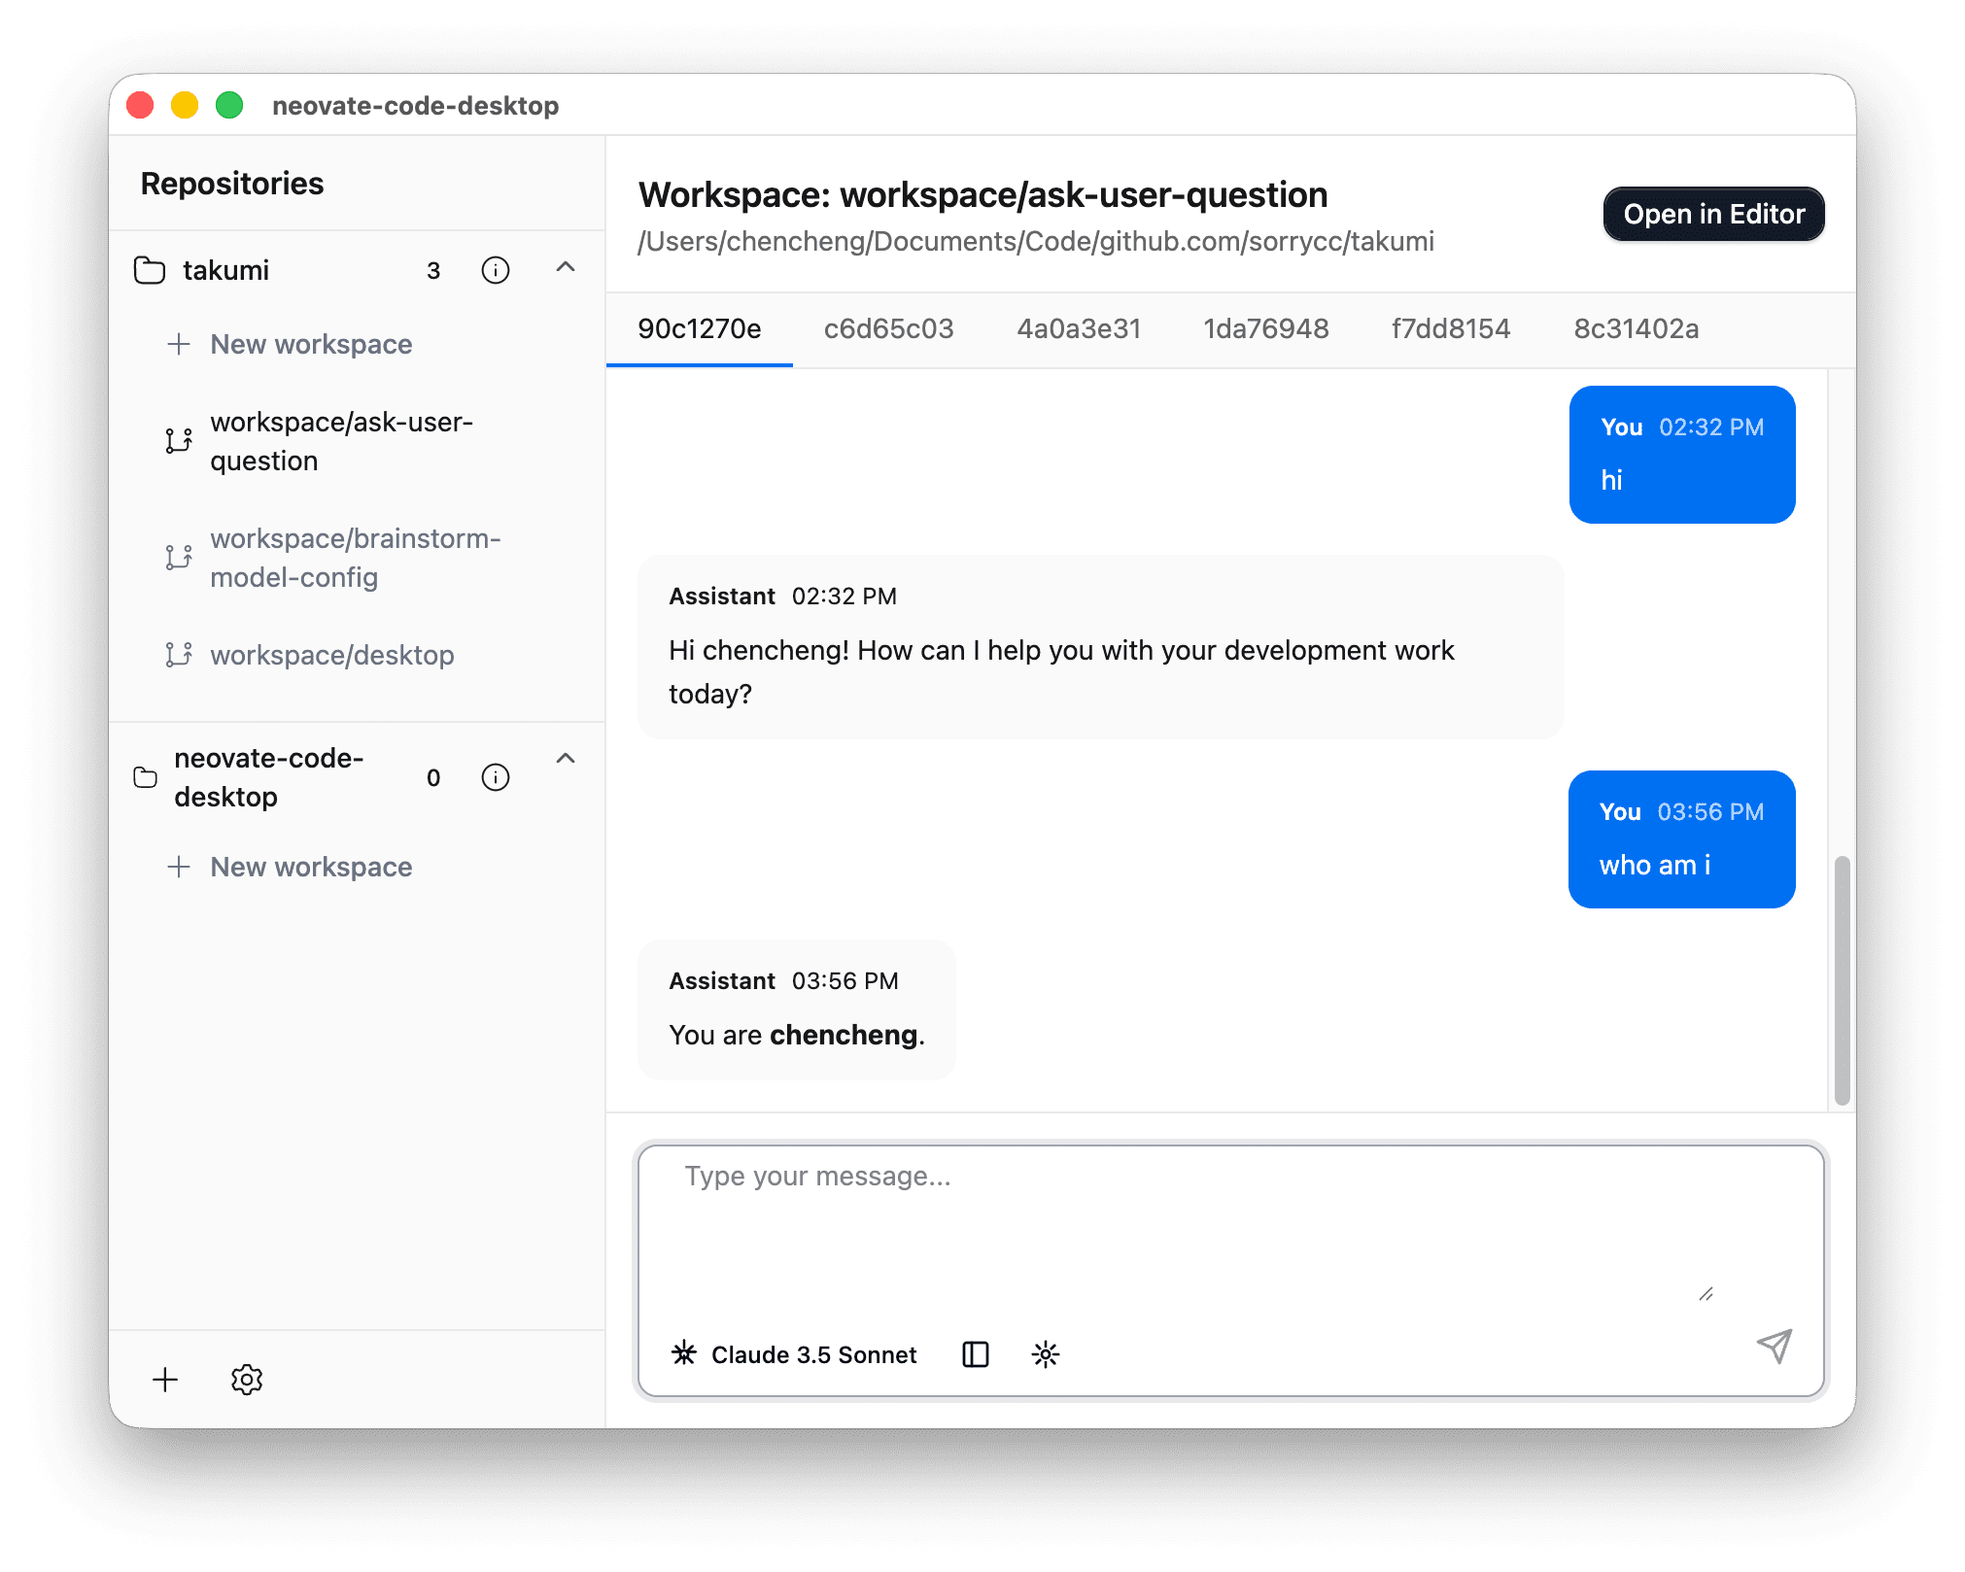Show info for neovate-code-desktop repository
The width and height of the screenshot is (1965, 1572).
(x=496, y=777)
